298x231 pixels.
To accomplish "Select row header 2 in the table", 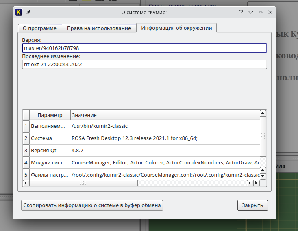I will tap(26, 138).
